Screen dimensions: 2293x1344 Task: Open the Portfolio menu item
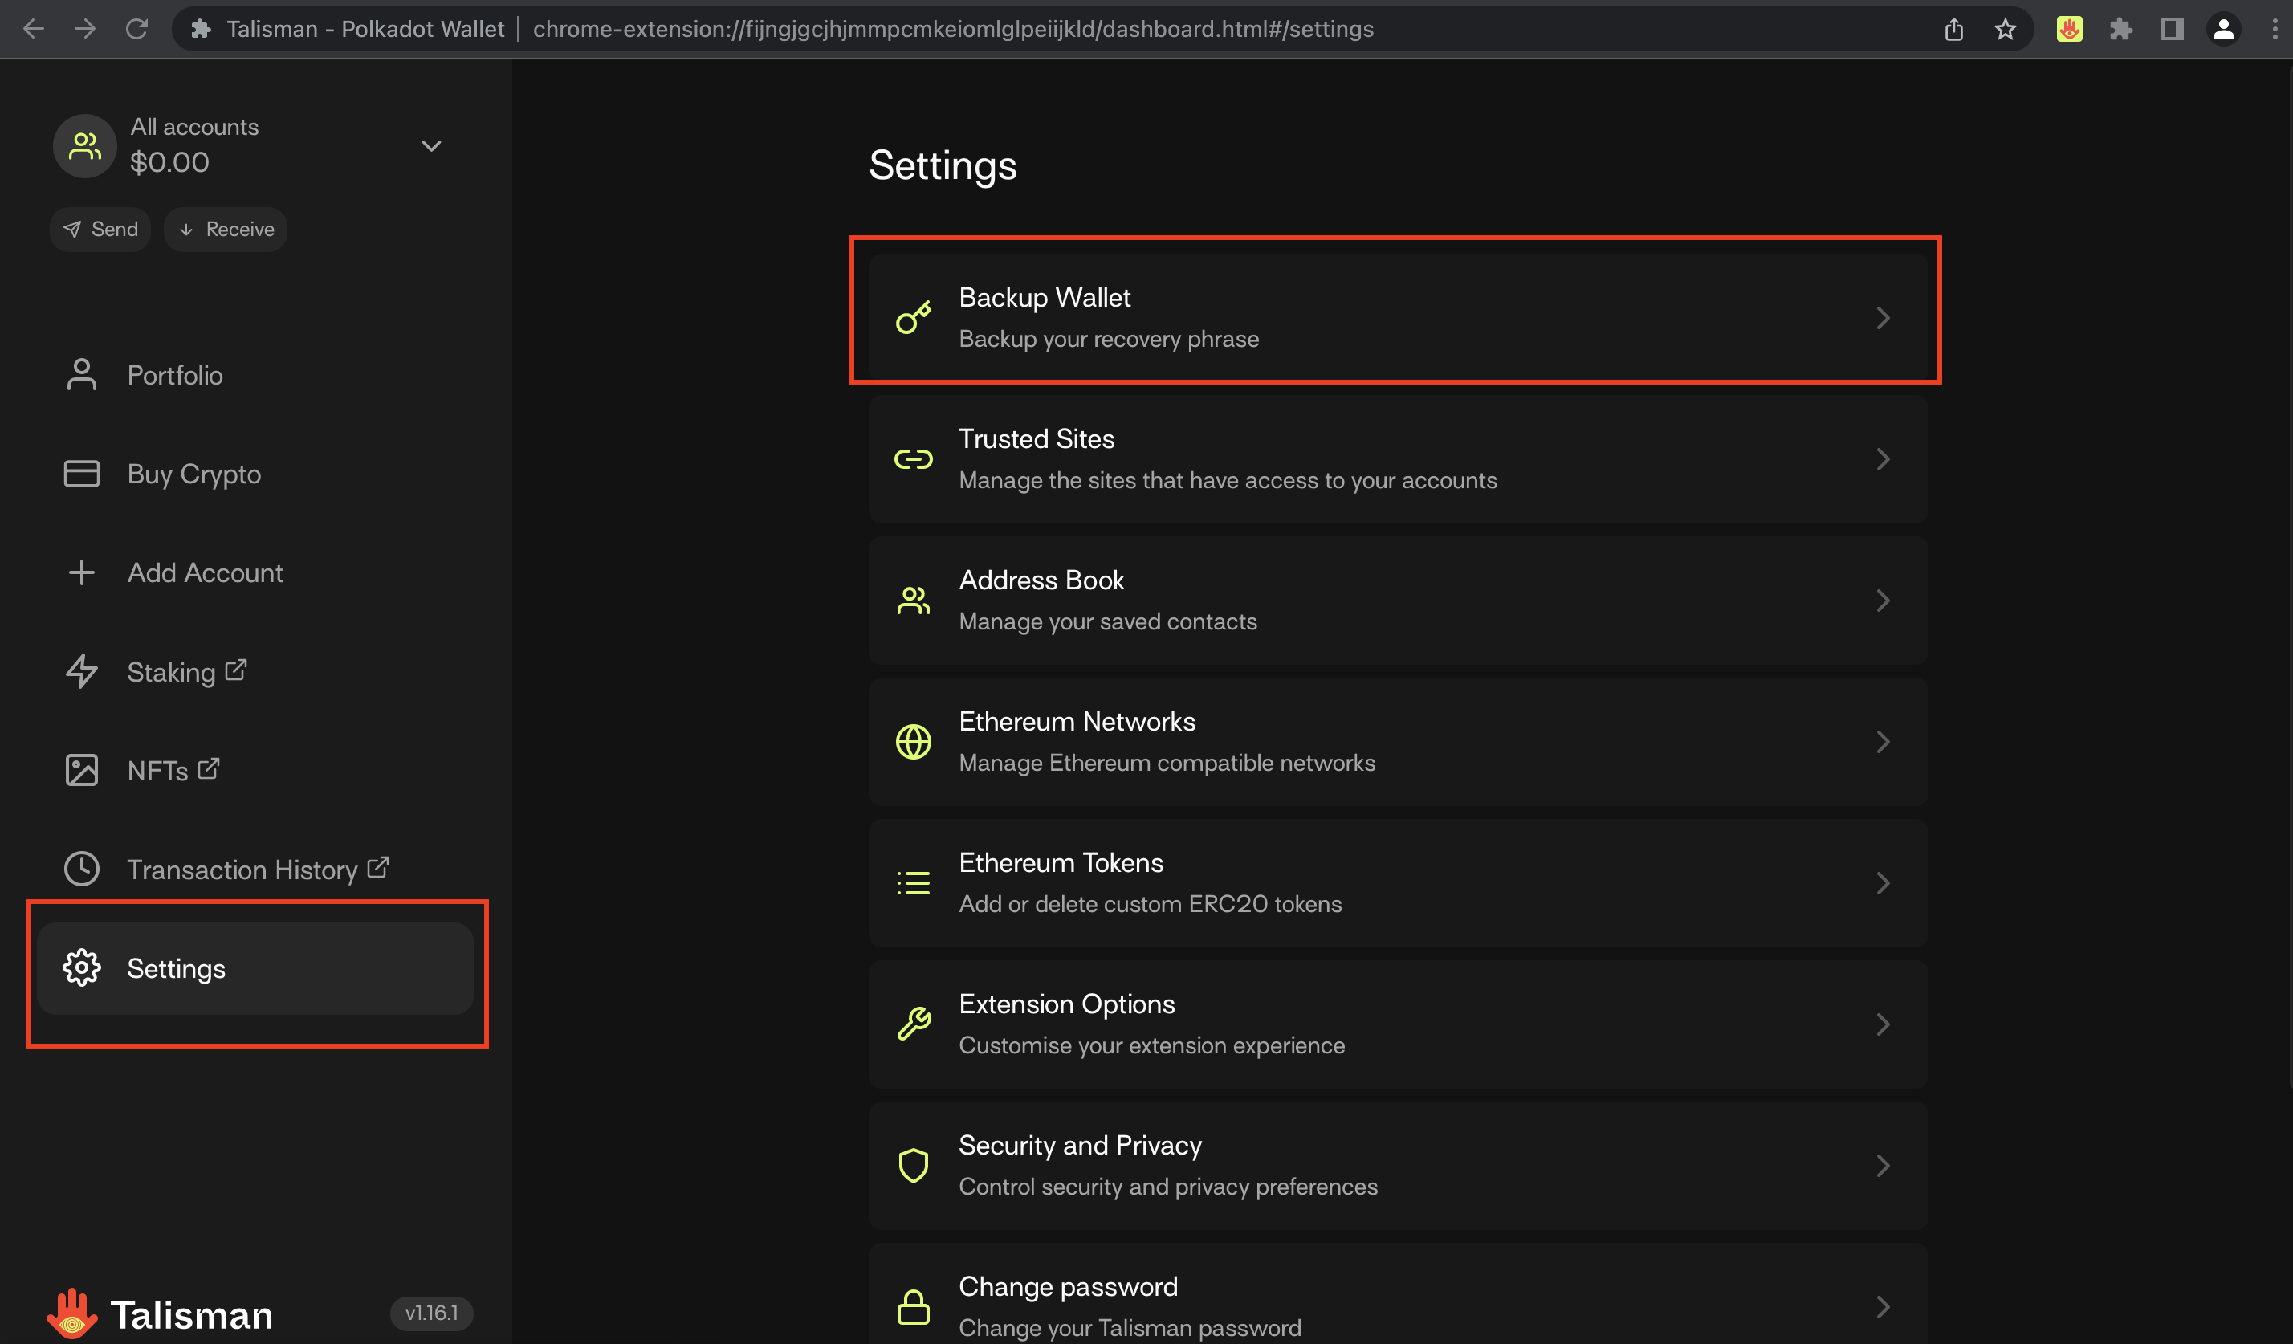(x=255, y=374)
